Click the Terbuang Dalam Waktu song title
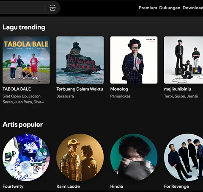The width and height of the screenshot is (203, 192). [x=80, y=89]
